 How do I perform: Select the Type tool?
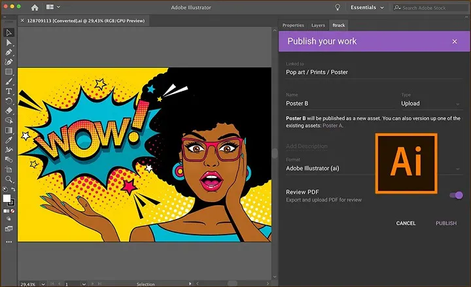(x=9, y=92)
